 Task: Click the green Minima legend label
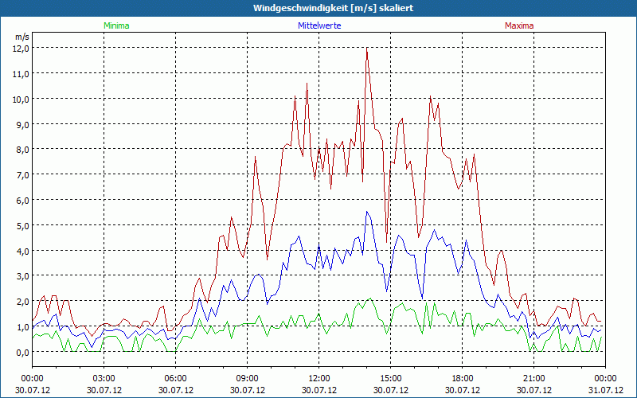point(116,25)
